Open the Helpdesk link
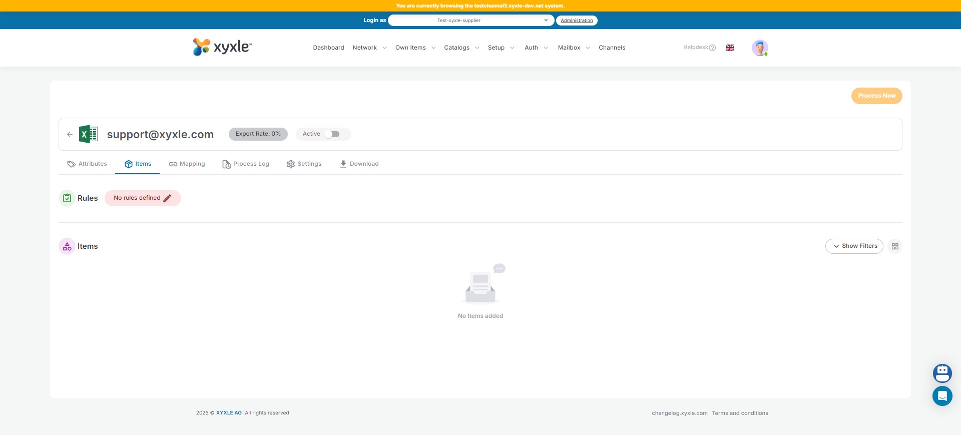Image resolution: width=961 pixels, height=435 pixels. coord(699,48)
